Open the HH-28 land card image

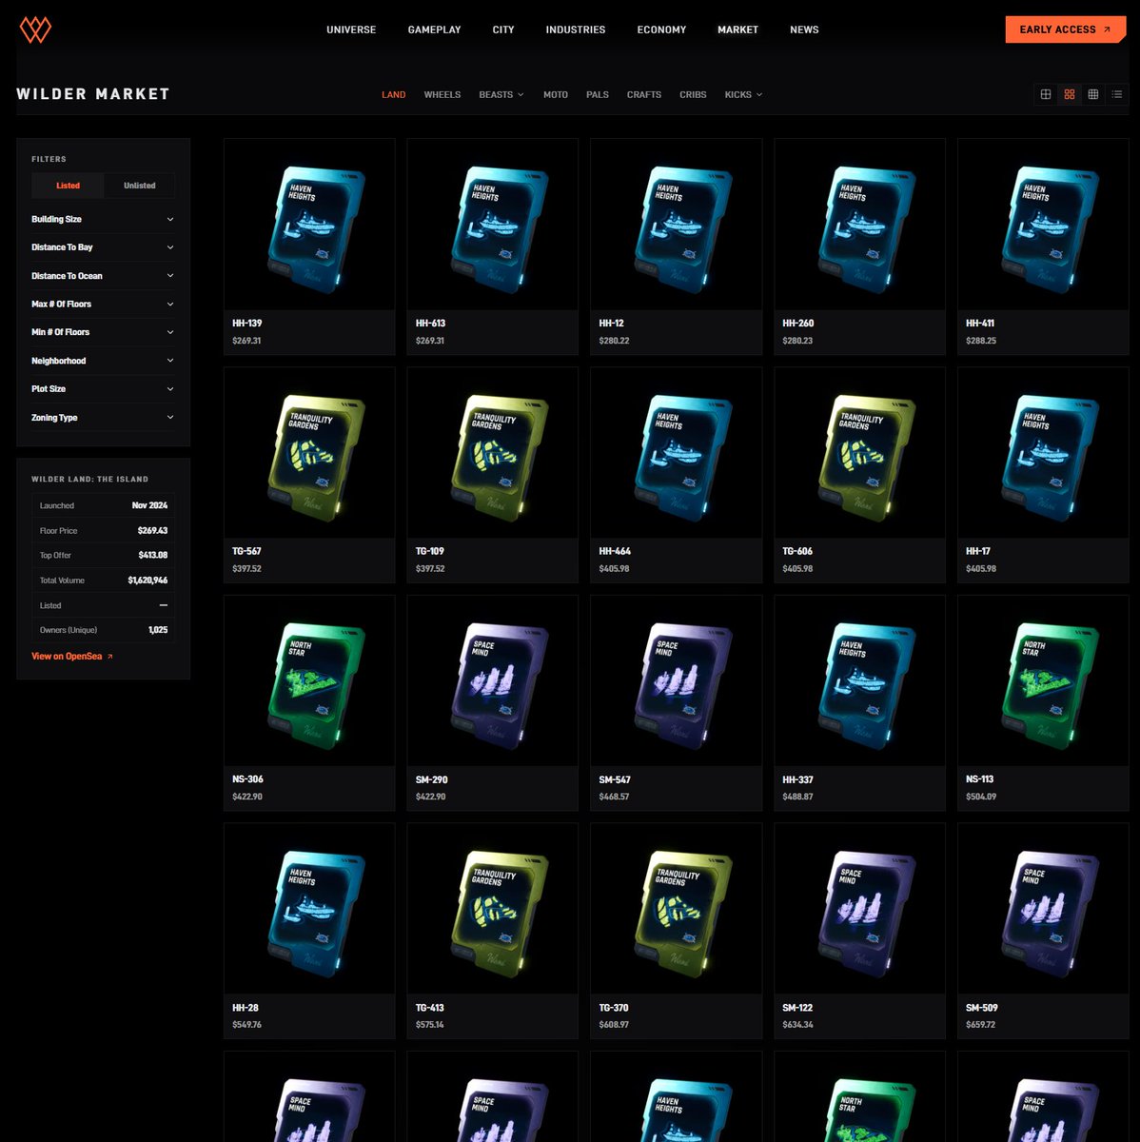[309, 909]
